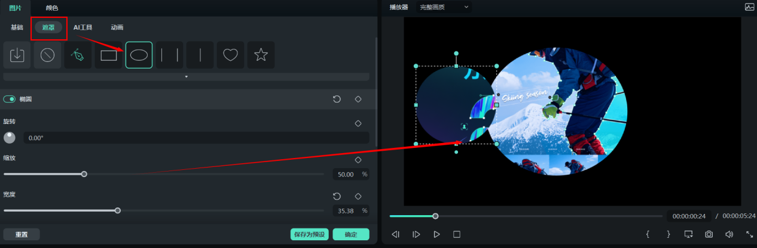Stop playback with the square button
This screenshot has height=248, width=757.
pyautogui.click(x=457, y=234)
